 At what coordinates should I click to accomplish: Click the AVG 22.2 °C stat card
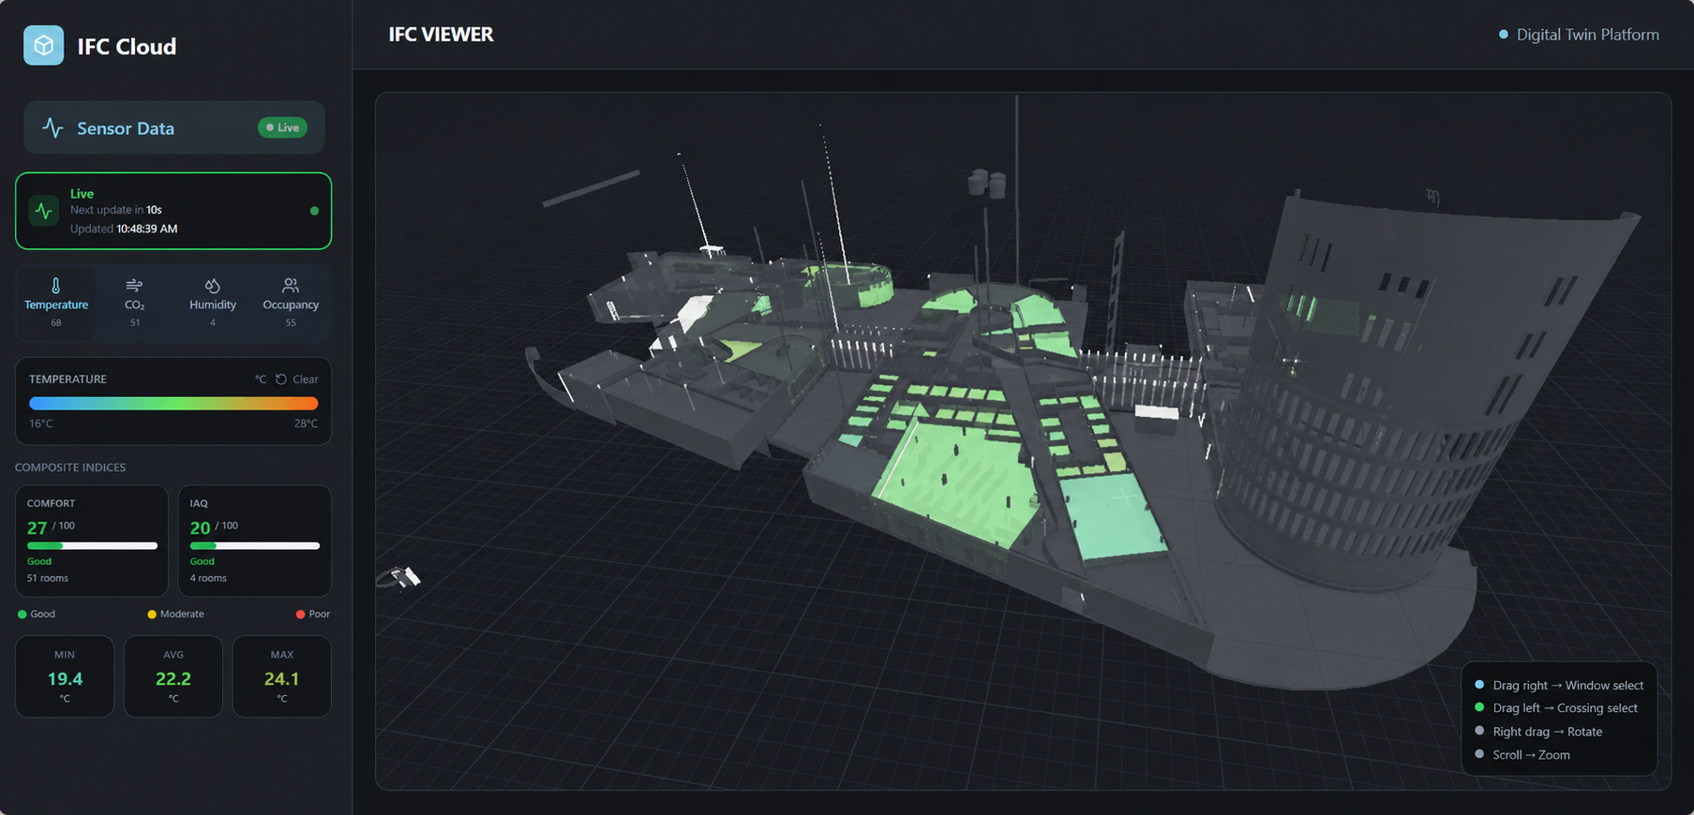(173, 676)
